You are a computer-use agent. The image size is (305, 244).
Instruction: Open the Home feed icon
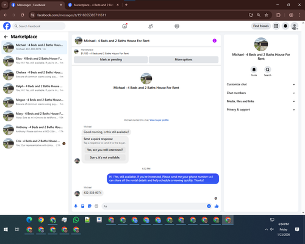tap(124, 26)
